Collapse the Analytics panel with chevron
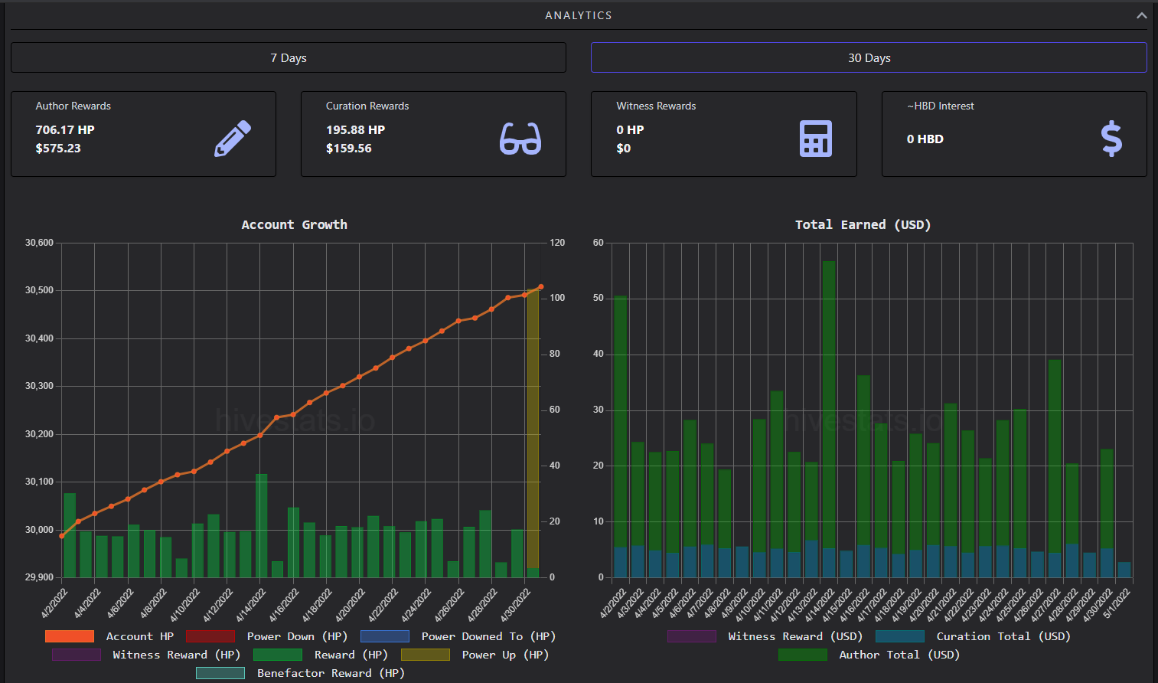Viewport: 1158px width, 683px height. coord(1141,15)
